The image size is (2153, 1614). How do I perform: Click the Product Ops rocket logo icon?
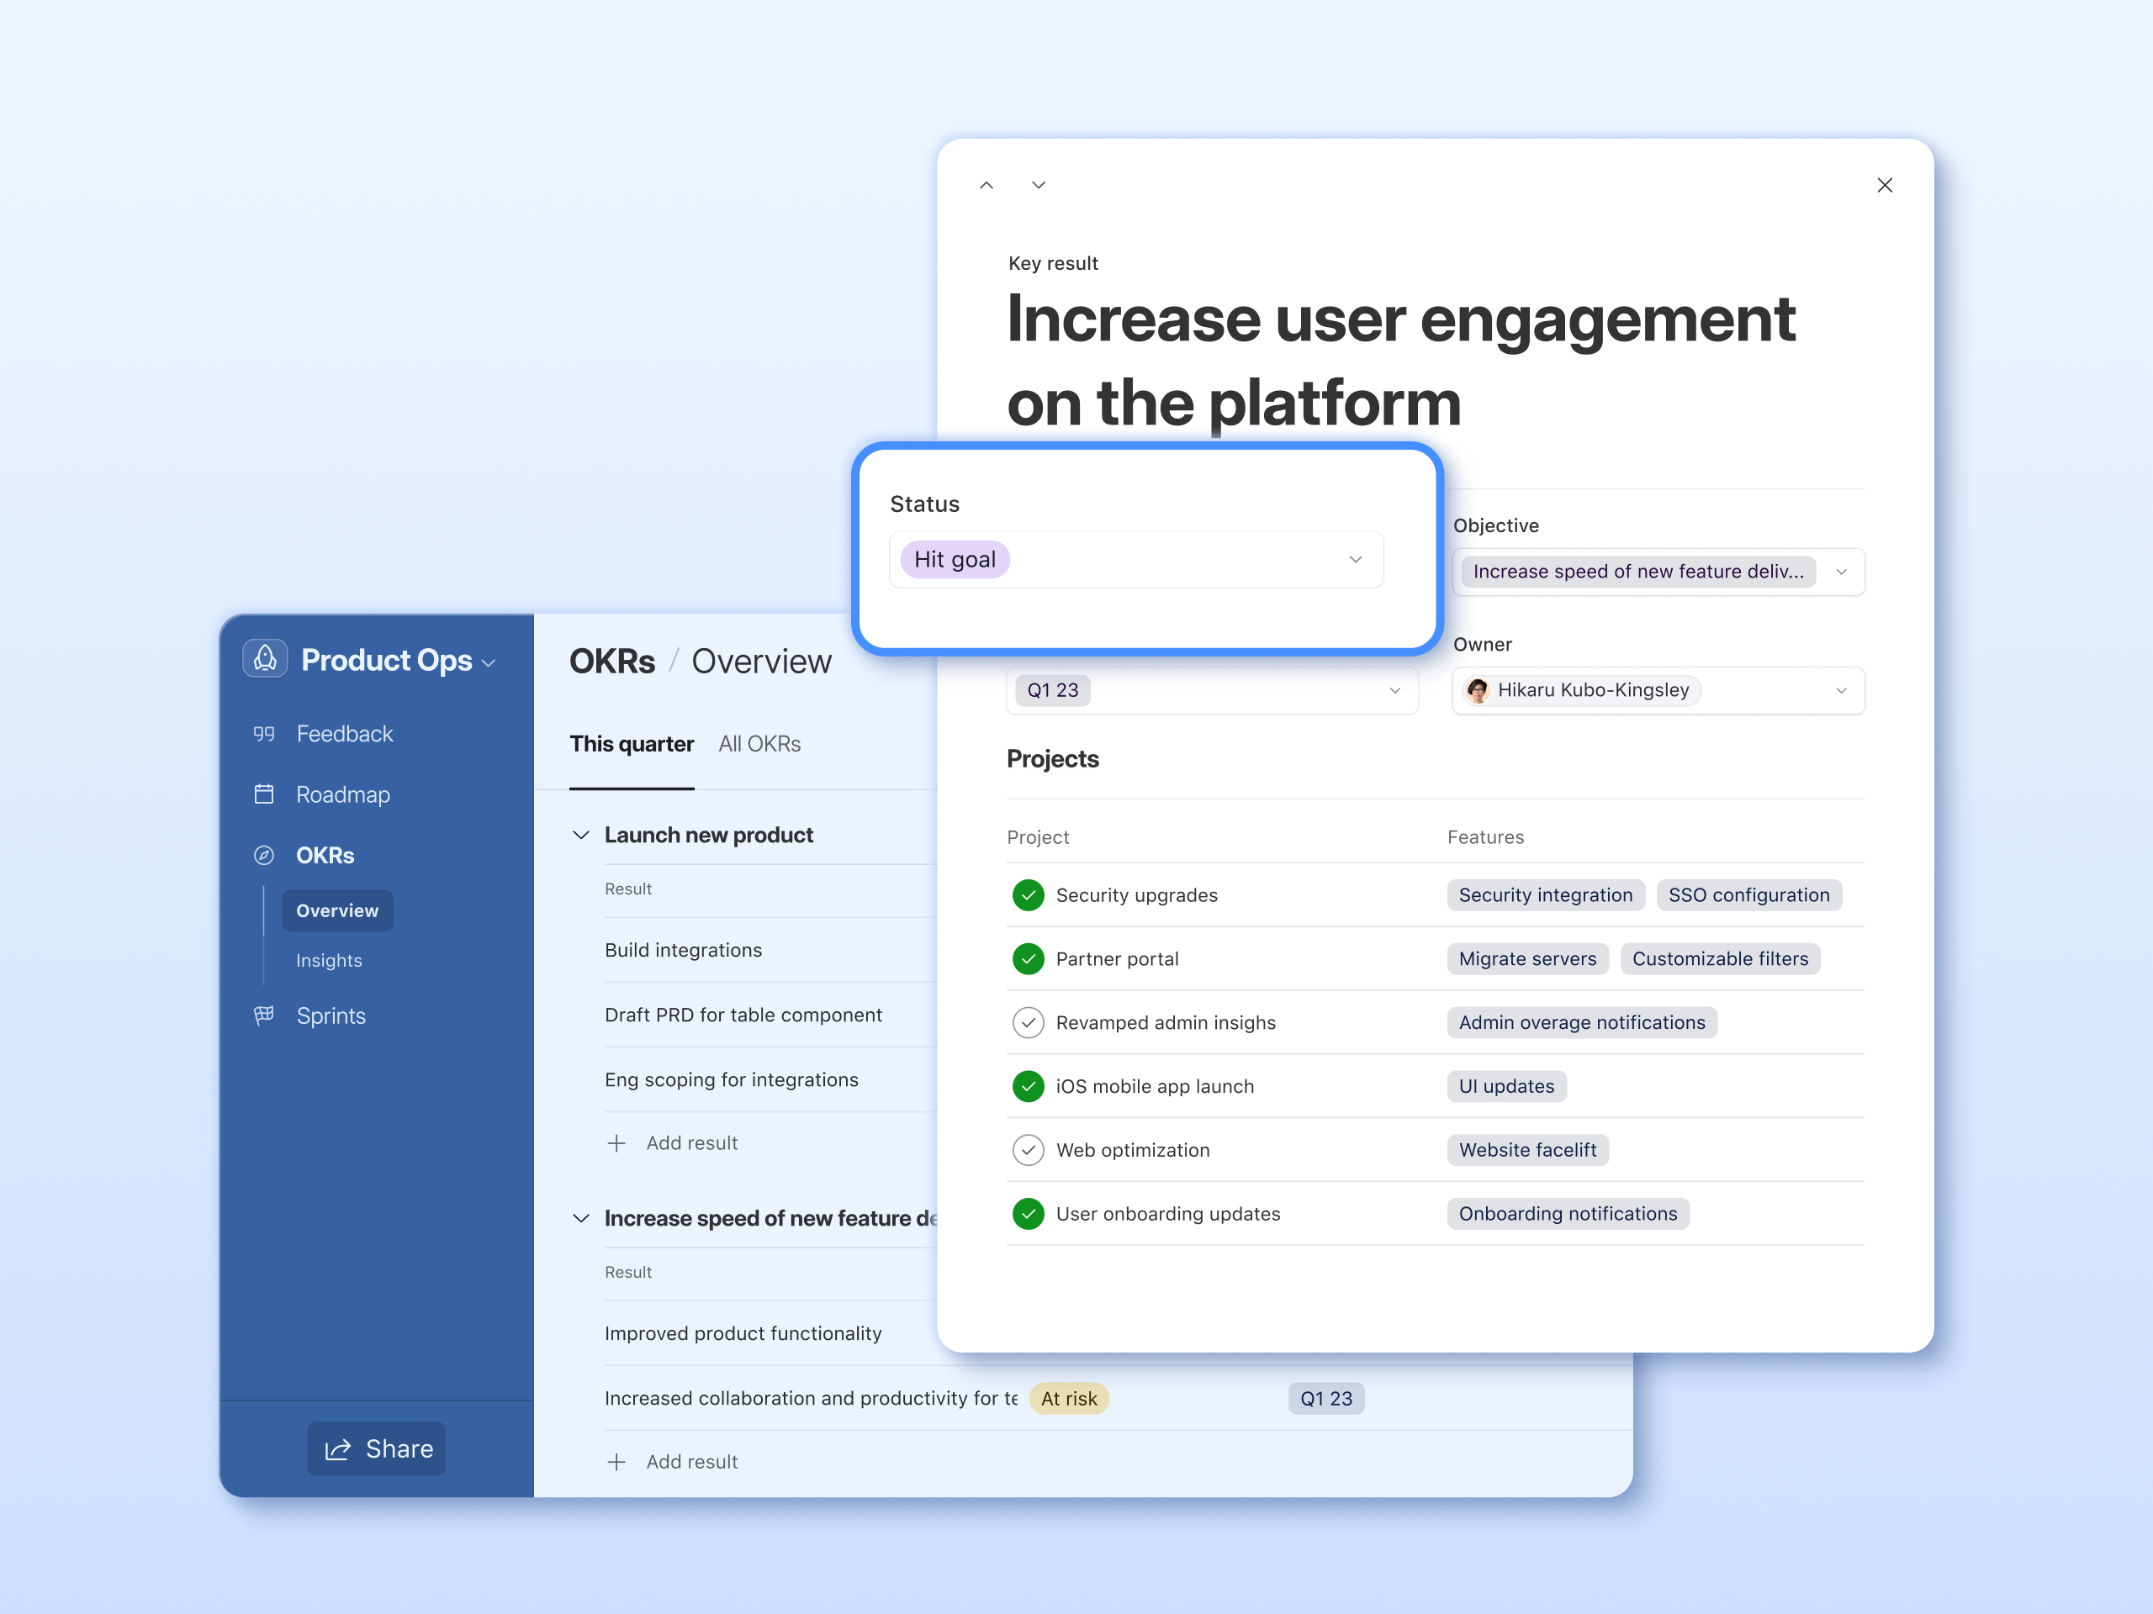[265, 659]
